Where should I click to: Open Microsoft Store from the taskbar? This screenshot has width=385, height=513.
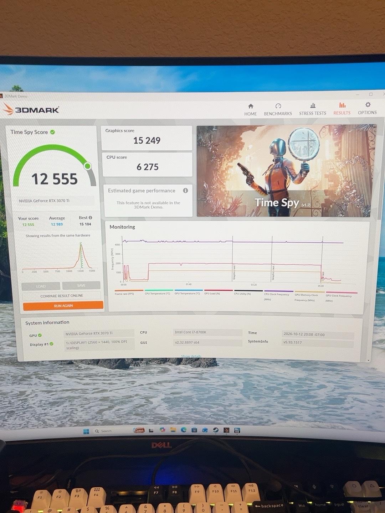click(194, 430)
